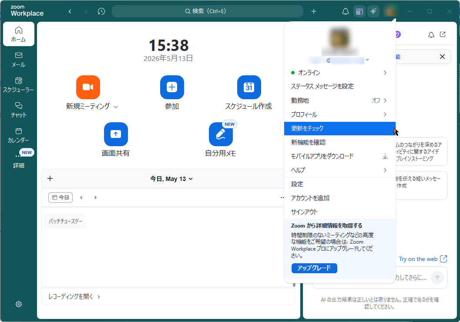Open the Scheduler (スケジューラー) sidebar item
460x322 pixels.
18,85
